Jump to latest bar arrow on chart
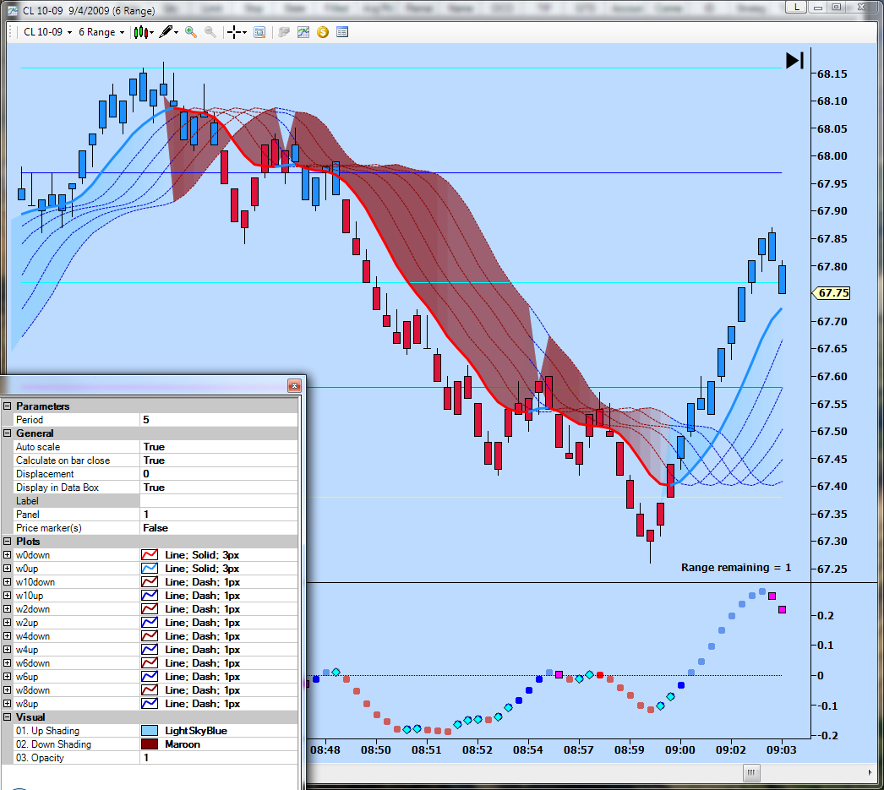Viewport: 884px width, 790px height. (x=794, y=60)
